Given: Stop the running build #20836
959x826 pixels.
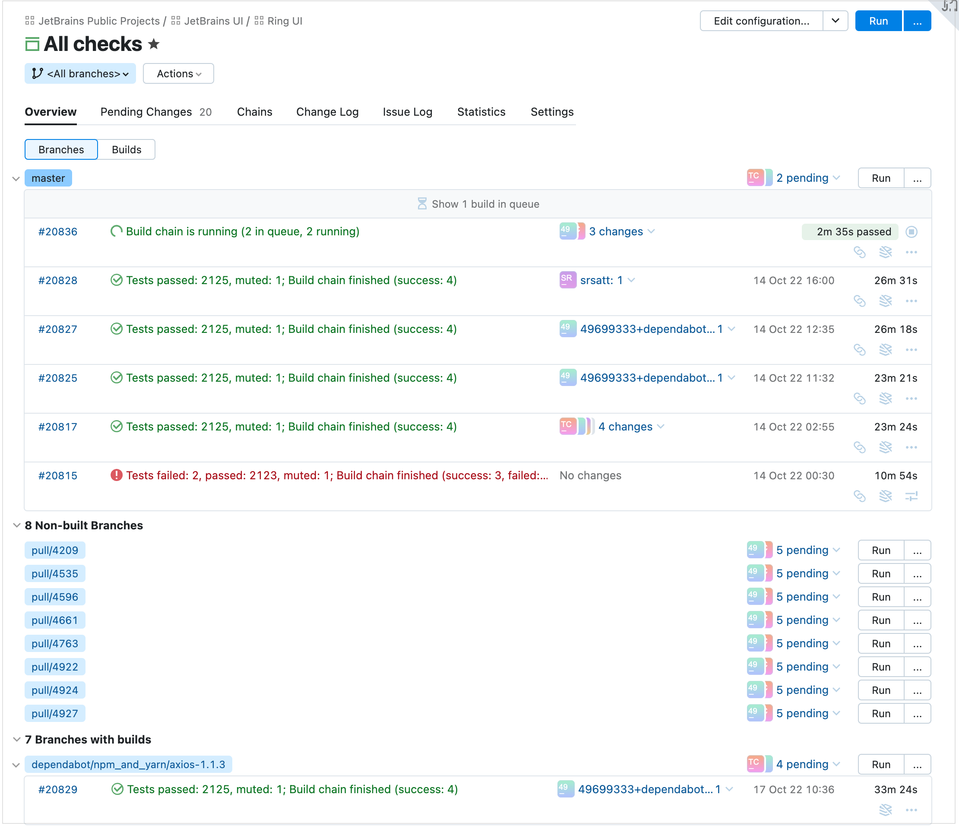Looking at the screenshot, I should (911, 232).
